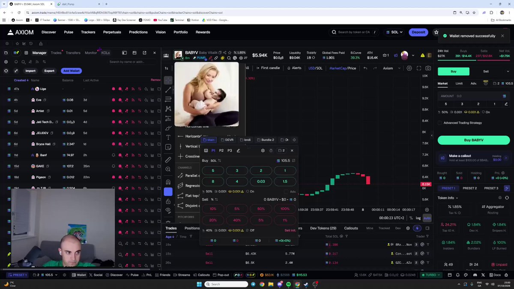Toggle the lightning instant-trade button

pos(417,228)
